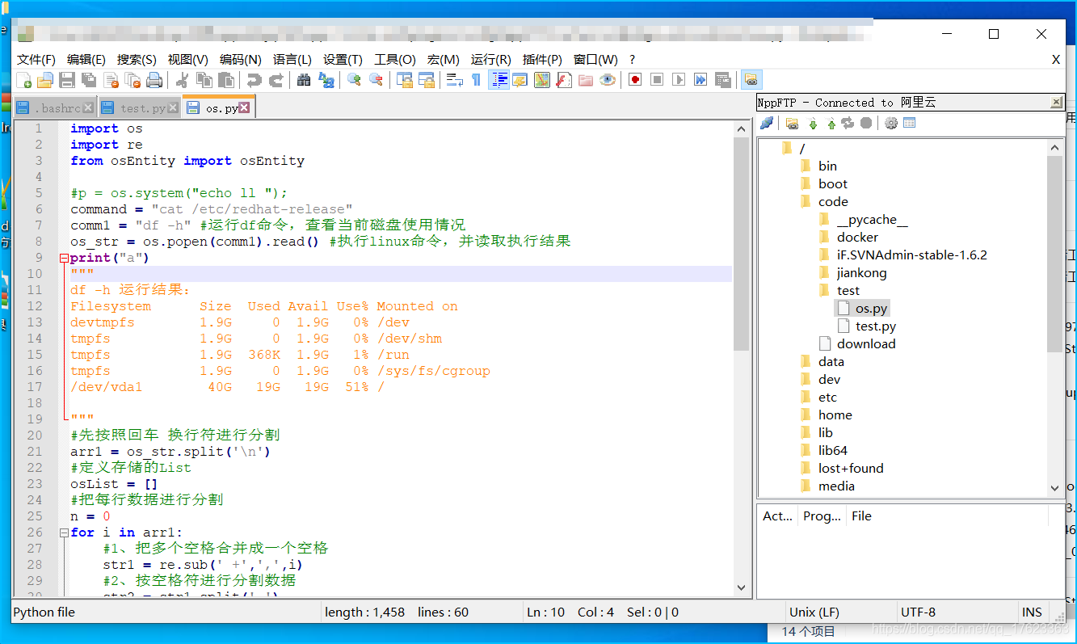Click the Prog... column header

(822, 516)
